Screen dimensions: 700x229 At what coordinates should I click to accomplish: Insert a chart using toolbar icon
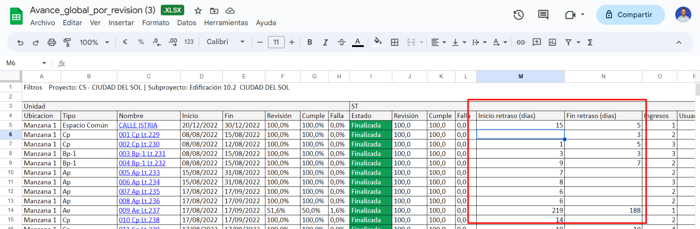[552, 42]
